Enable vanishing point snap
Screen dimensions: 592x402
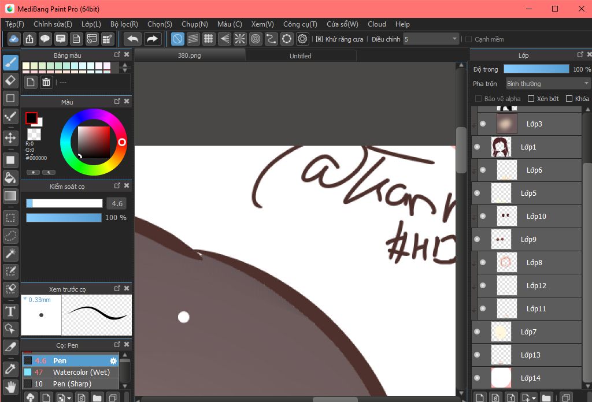click(224, 39)
